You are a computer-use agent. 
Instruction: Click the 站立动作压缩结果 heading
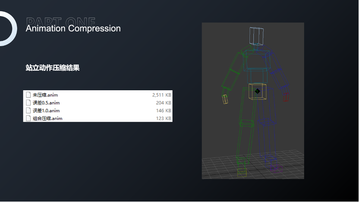(x=53, y=68)
